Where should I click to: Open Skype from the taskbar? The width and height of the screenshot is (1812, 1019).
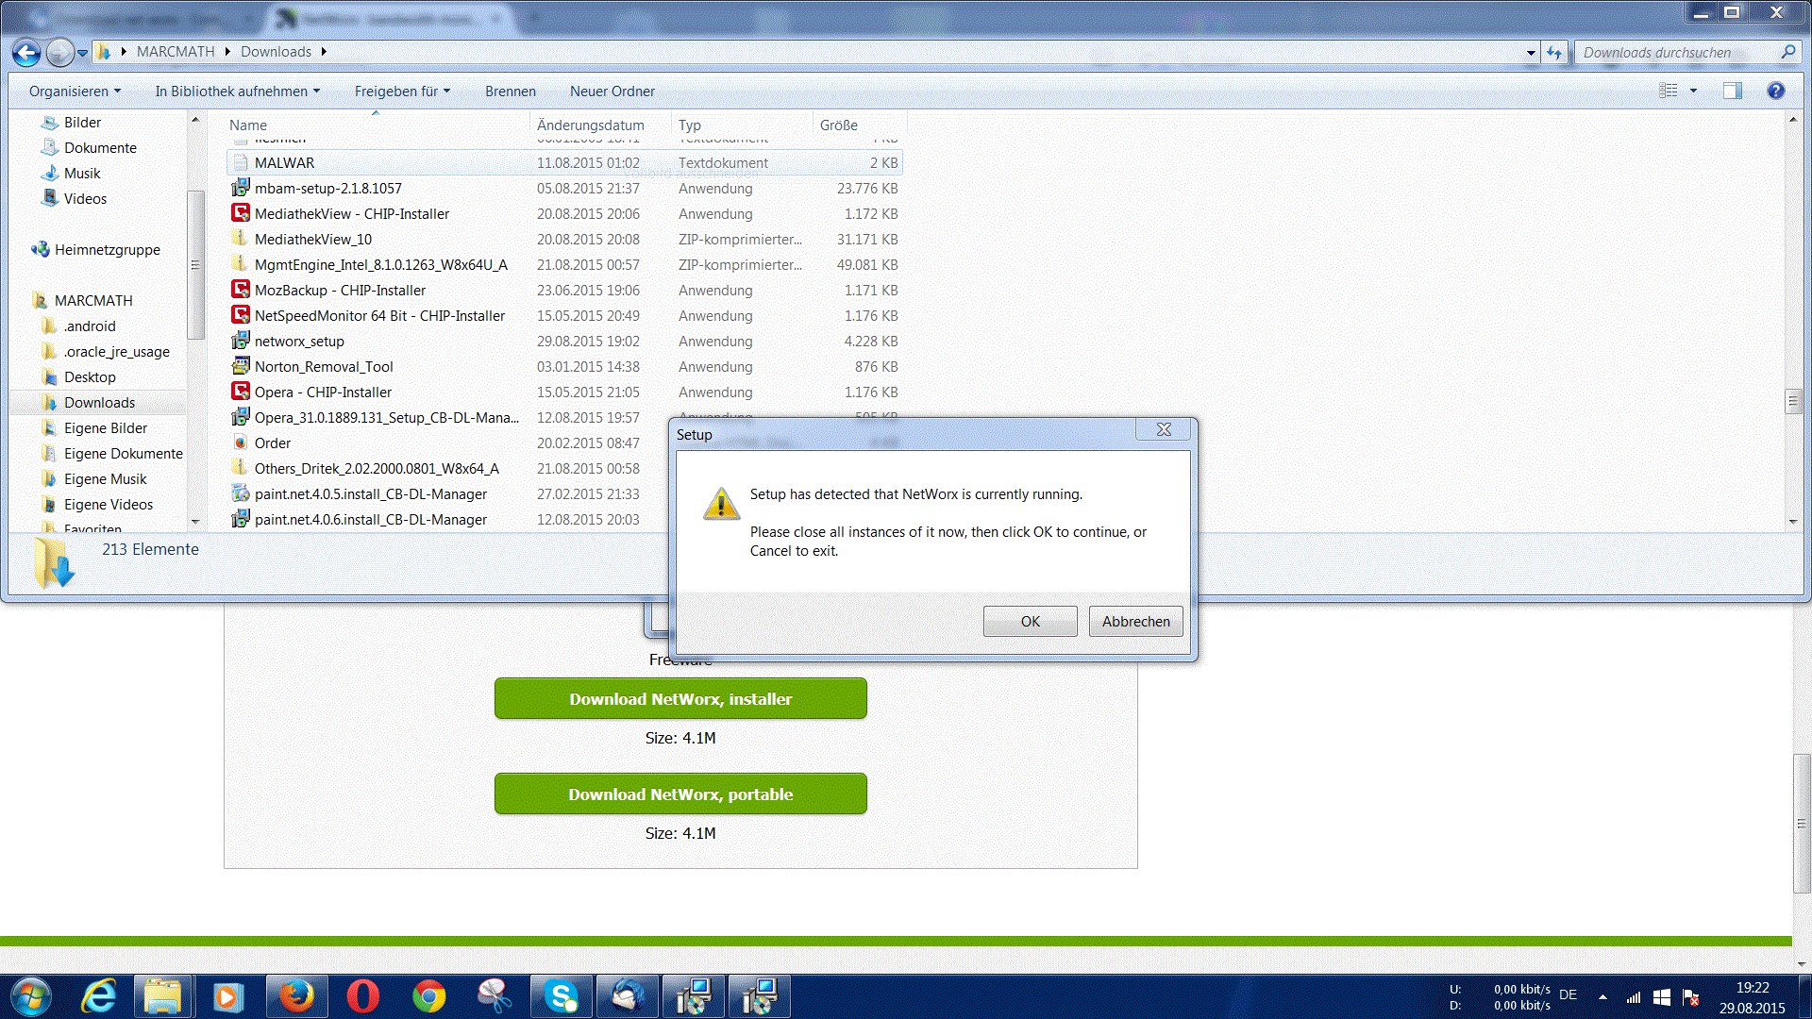(561, 996)
